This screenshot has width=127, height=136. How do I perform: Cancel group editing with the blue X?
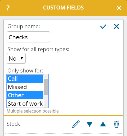[x=116, y=26]
